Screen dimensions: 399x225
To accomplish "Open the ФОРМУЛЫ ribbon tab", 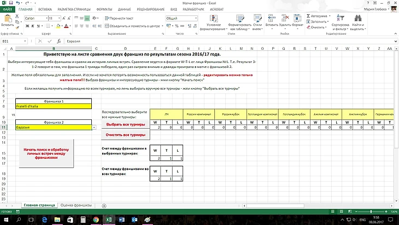I will (103, 10).
